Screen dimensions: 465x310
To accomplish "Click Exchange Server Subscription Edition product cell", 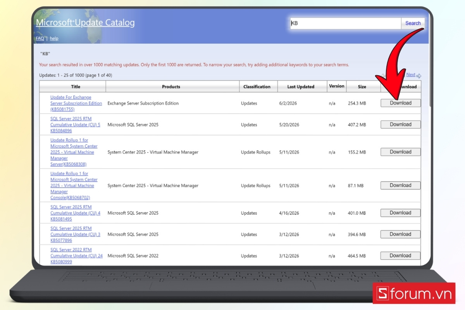I will coord(143,103).
